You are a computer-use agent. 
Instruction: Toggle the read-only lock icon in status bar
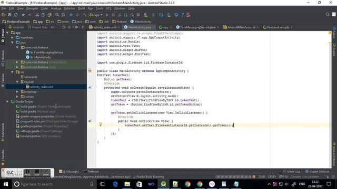(x=328, y=177)
